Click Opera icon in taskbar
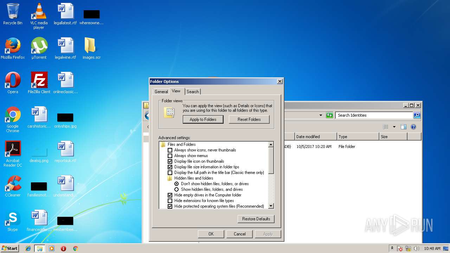The width and height of the screenshot is (450, 253). [x=63, y=248]
